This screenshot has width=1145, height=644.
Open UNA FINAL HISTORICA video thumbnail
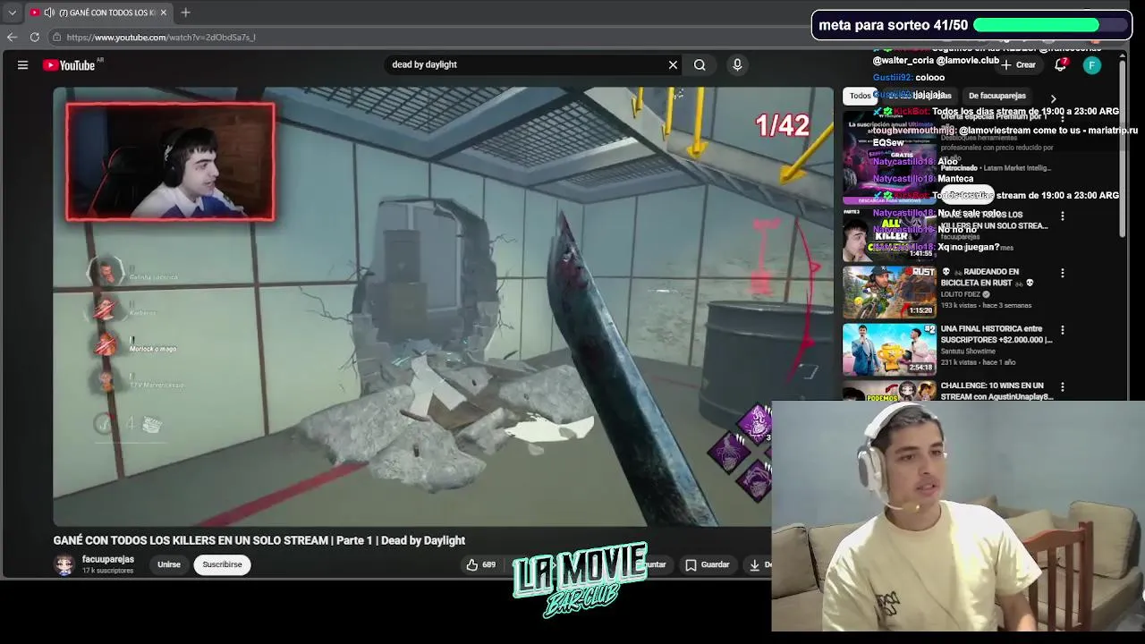click(889, 349)
